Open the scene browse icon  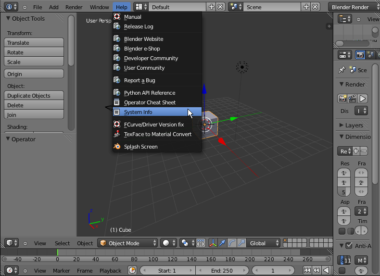[x=236, y=7]
